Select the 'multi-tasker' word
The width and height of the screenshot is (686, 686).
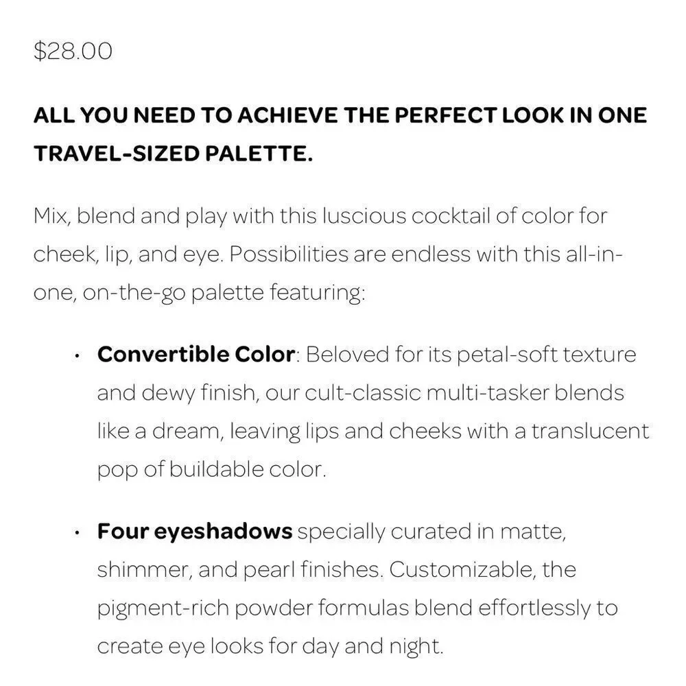[488, 393]
